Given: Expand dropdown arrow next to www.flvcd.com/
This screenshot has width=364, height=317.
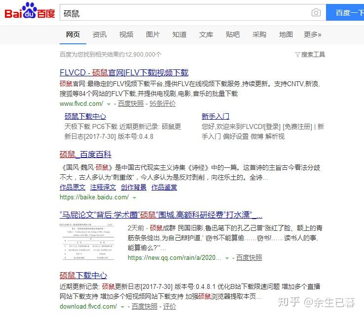Looking at the screenshot, I should (109, 104).
